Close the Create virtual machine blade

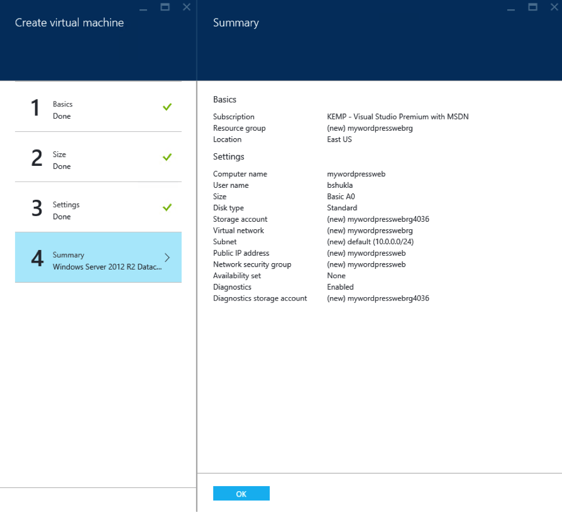click(186, 7)
